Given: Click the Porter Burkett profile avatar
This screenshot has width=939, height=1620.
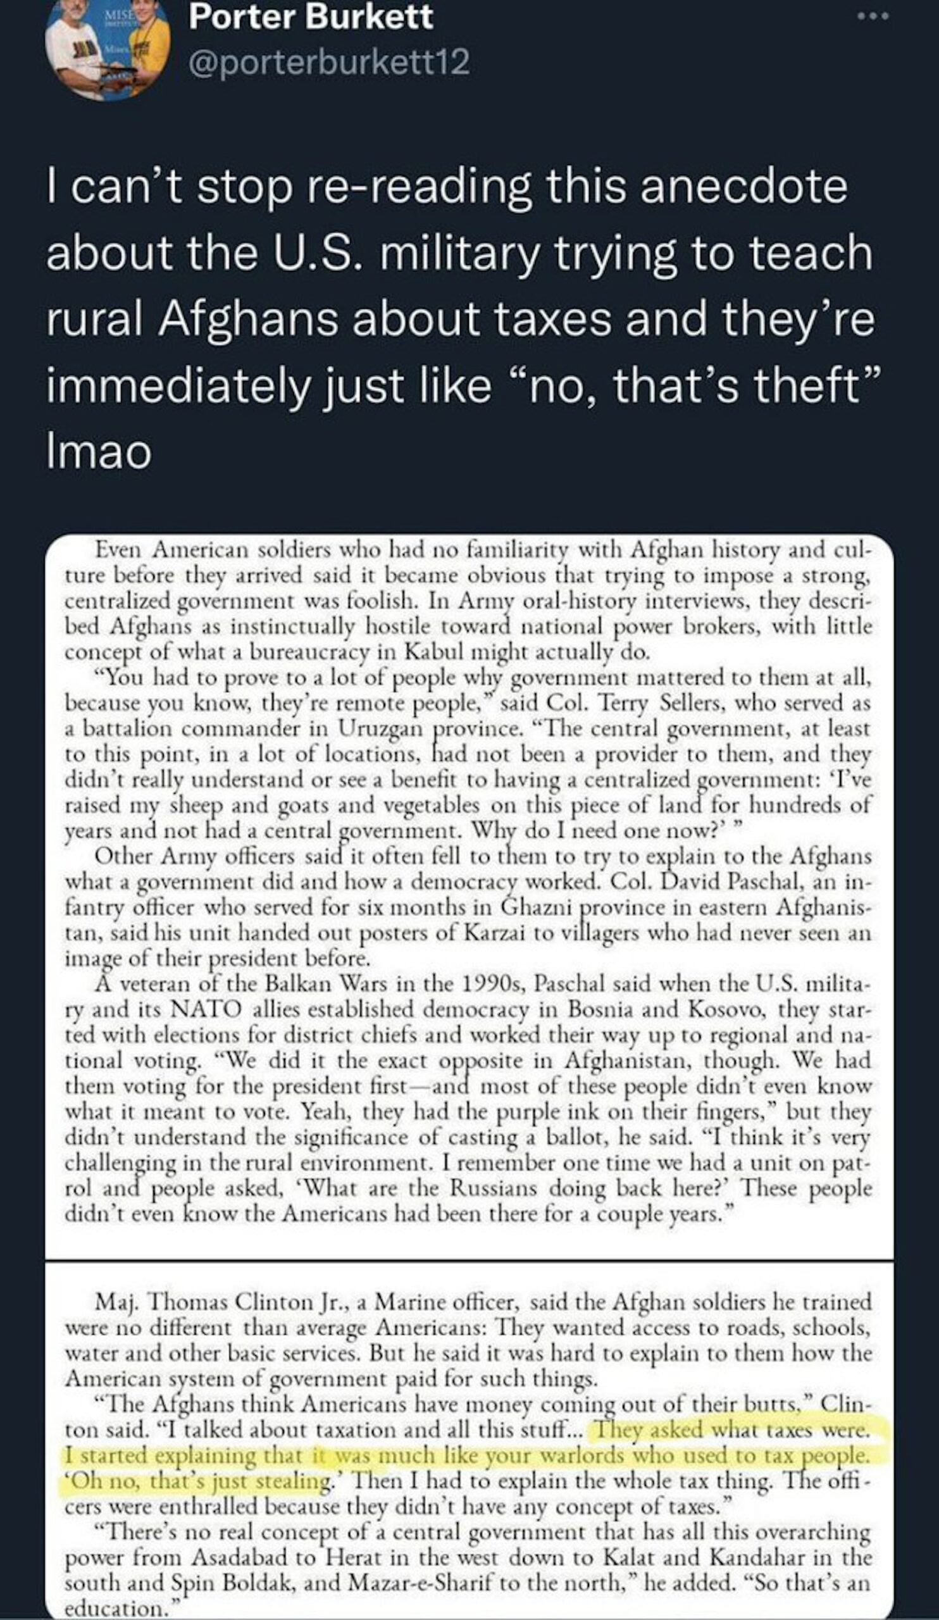Looking at the screenshot, I should [x=108, y=50].
